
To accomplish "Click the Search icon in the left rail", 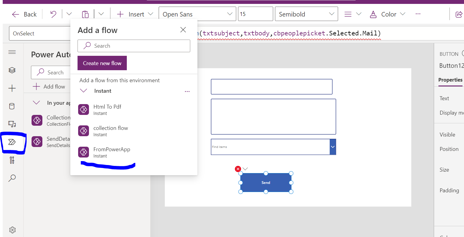I will 12,178.
